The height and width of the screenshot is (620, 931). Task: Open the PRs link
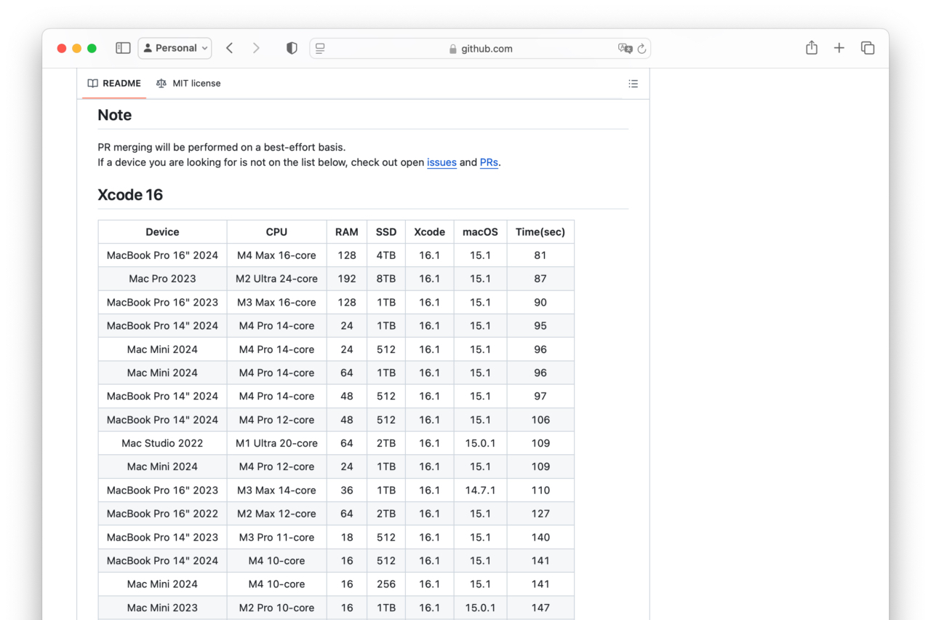click(489, 162)
